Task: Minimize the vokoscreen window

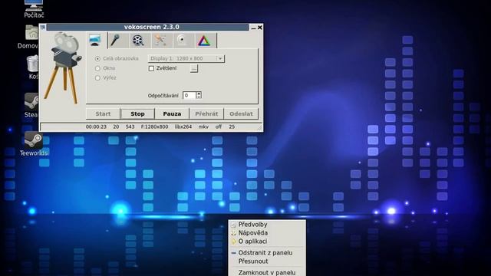Action: tap(253, 28)
